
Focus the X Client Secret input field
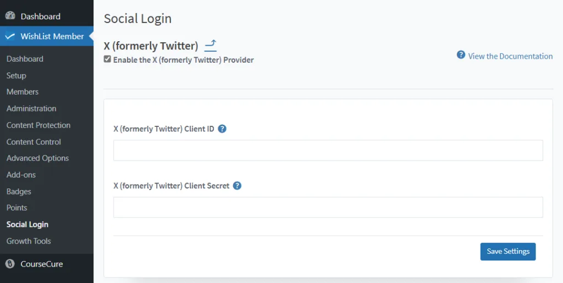click(x=328, y=207)
